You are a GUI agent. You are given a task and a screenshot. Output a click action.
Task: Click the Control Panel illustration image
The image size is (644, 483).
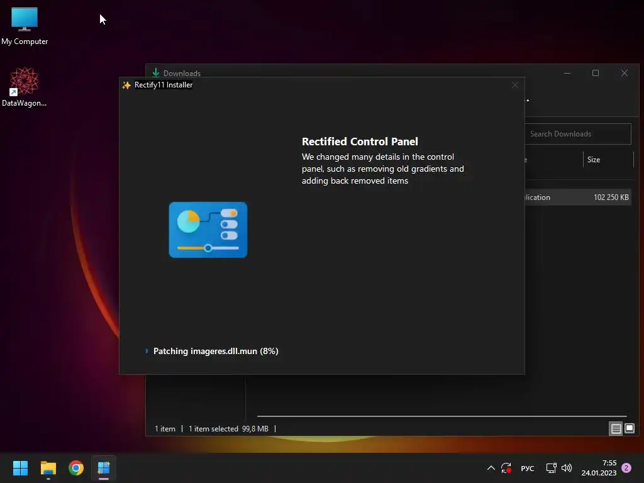tap(208, 230)
